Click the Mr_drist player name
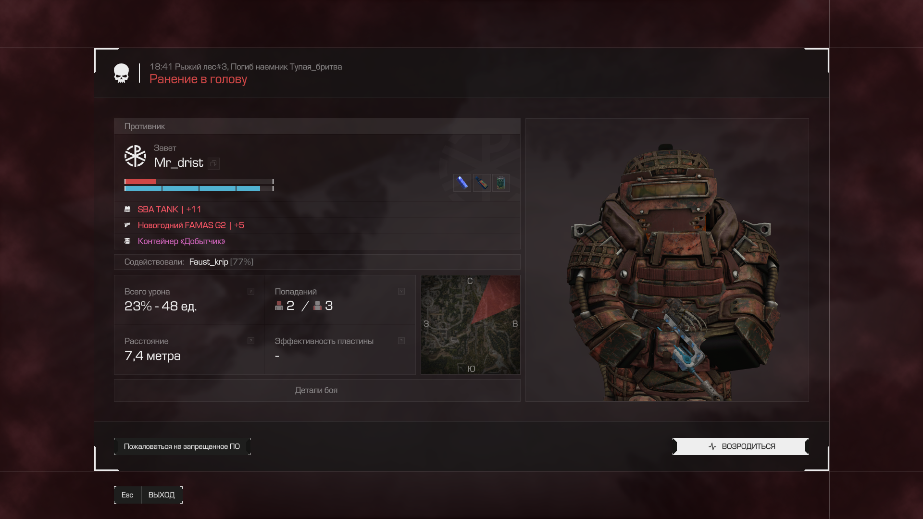This screenshot has width=923, height=519. tap(178, 163)
